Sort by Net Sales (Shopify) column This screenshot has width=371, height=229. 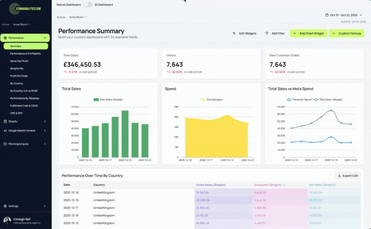[322, 185]
